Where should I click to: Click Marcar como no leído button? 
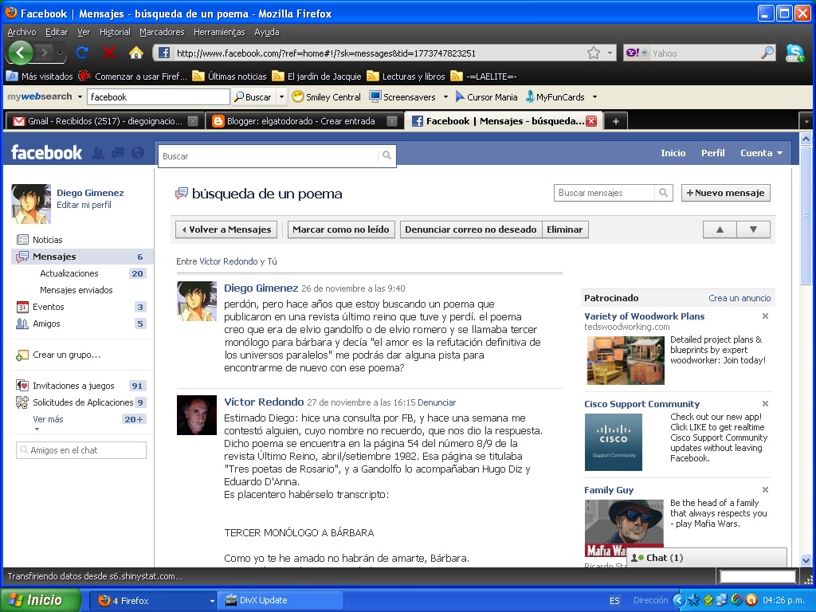(x=341, y=229)
